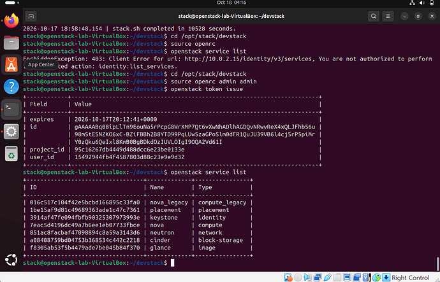
Task: Click the terminal vertical scrollbar
Action: [x=437, y=264]
